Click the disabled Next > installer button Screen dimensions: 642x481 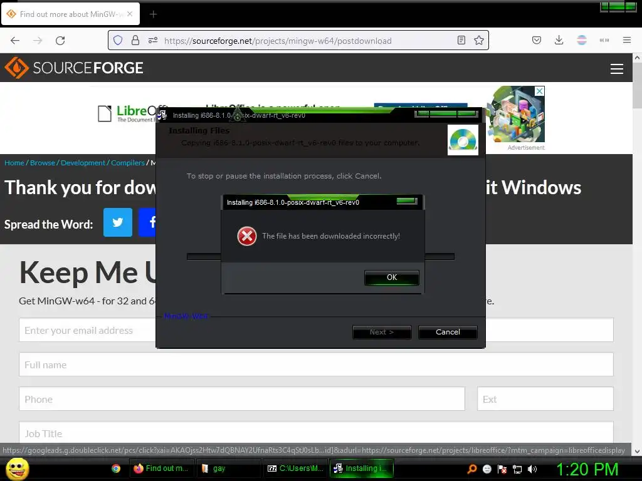[382, 332]
